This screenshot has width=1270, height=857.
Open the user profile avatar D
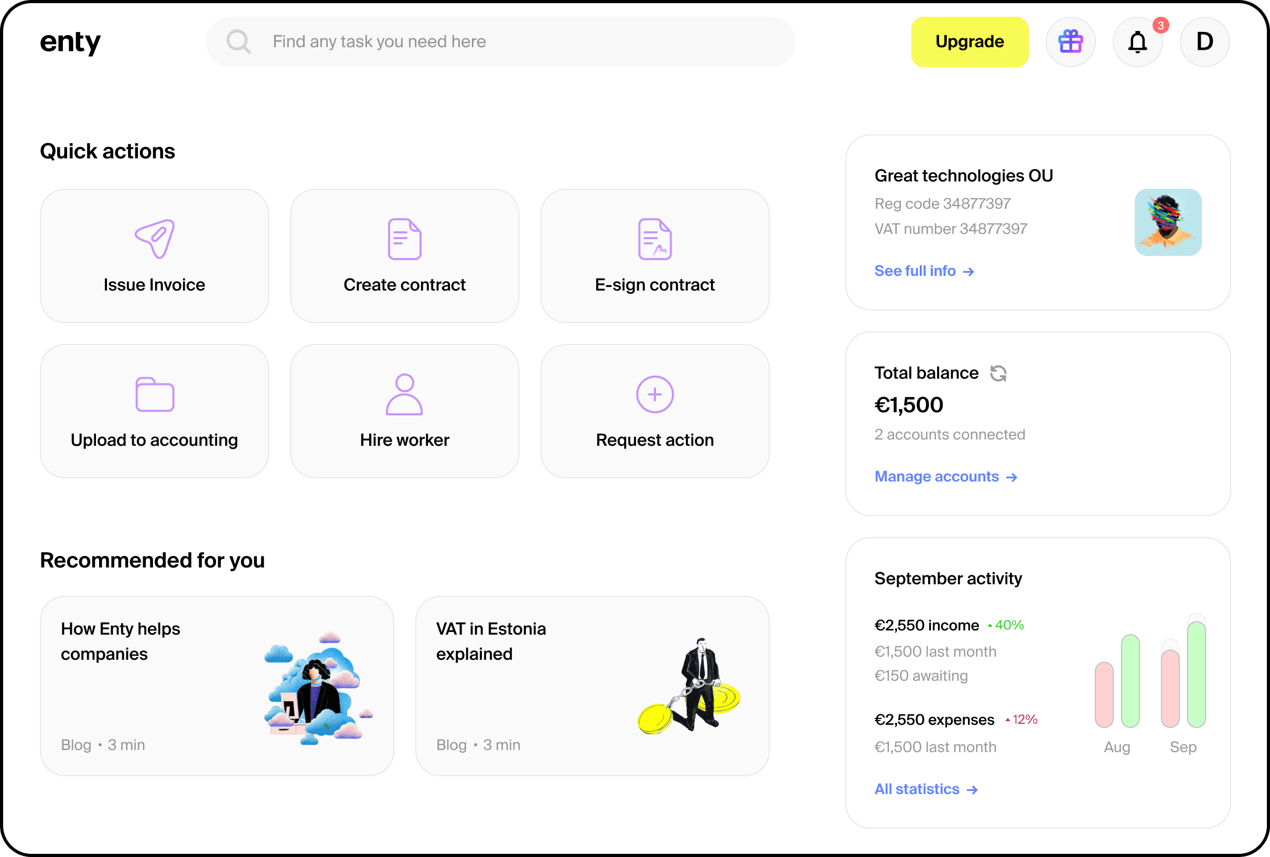point(1204,41)
